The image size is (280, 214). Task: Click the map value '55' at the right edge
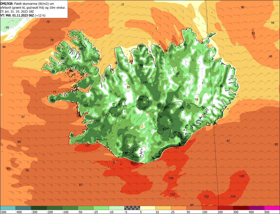[276, 145]
